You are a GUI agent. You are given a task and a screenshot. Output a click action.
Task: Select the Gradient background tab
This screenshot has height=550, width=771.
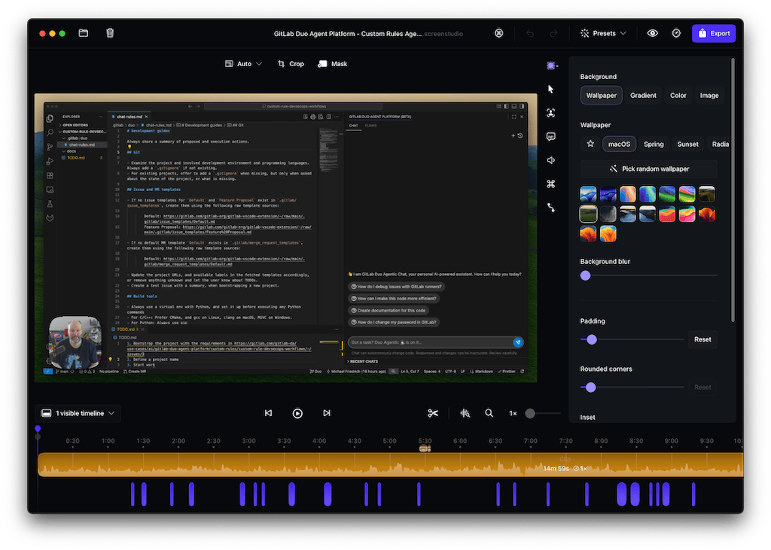pyautogui.click(x=643, y=96)
